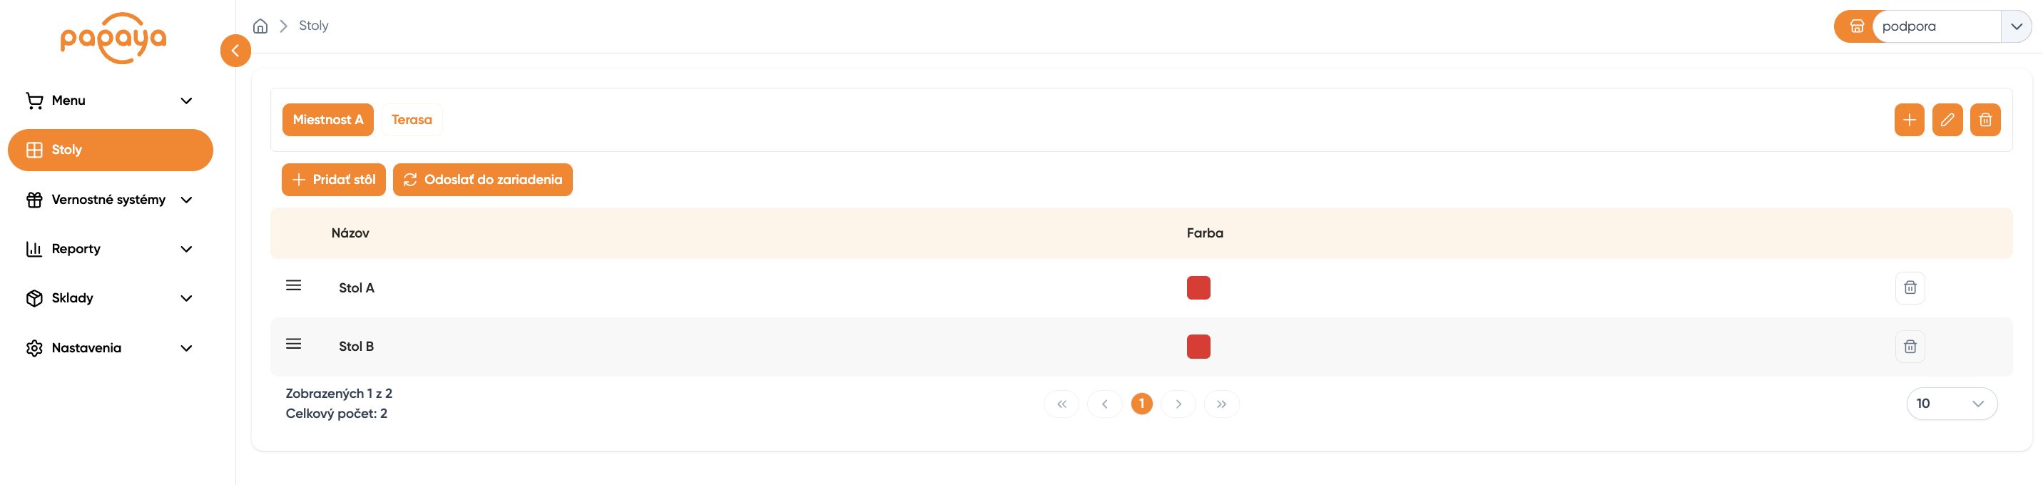Switch to the Terasa room tab
This screenshot has width=2043, height=485.
(412, 120)
